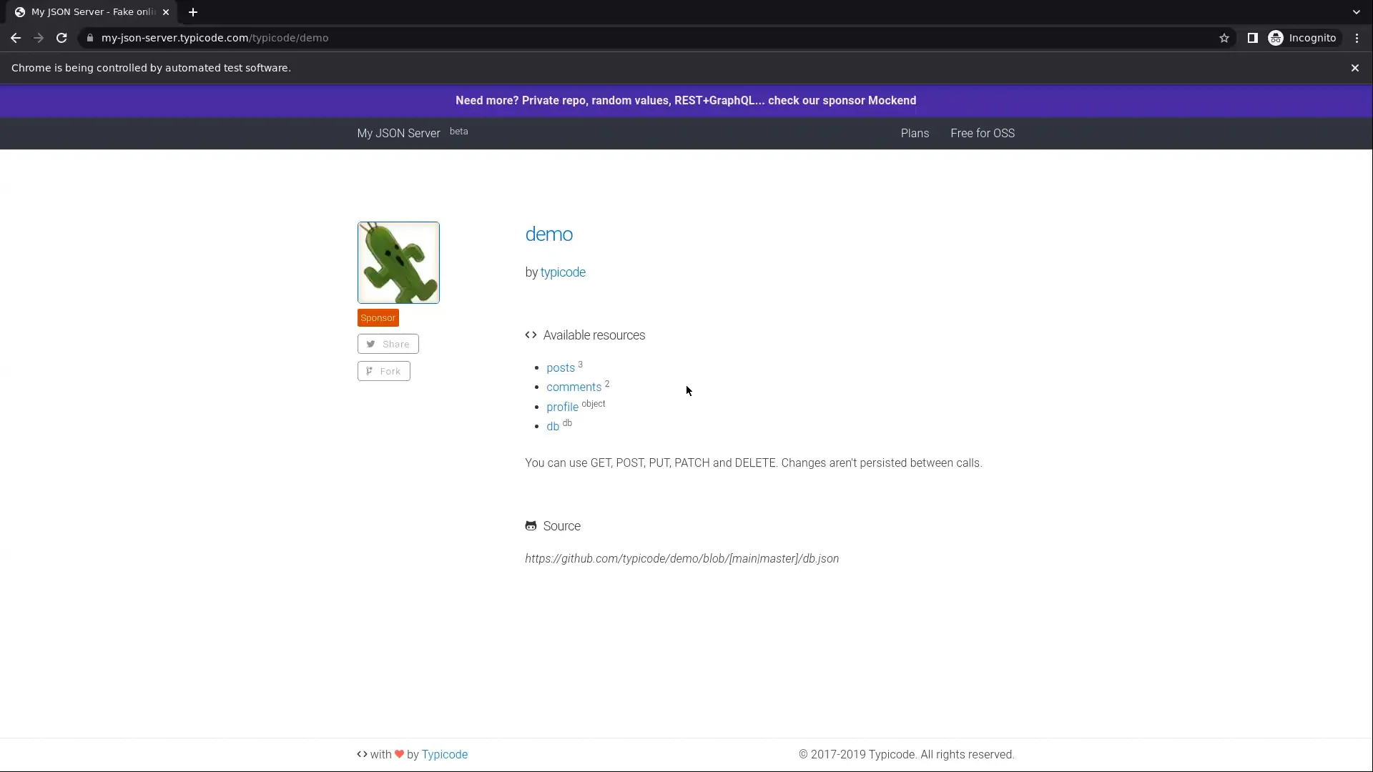Open the side panel icon in toolbar
1373x772 pixels.
tap(1252, 38)
